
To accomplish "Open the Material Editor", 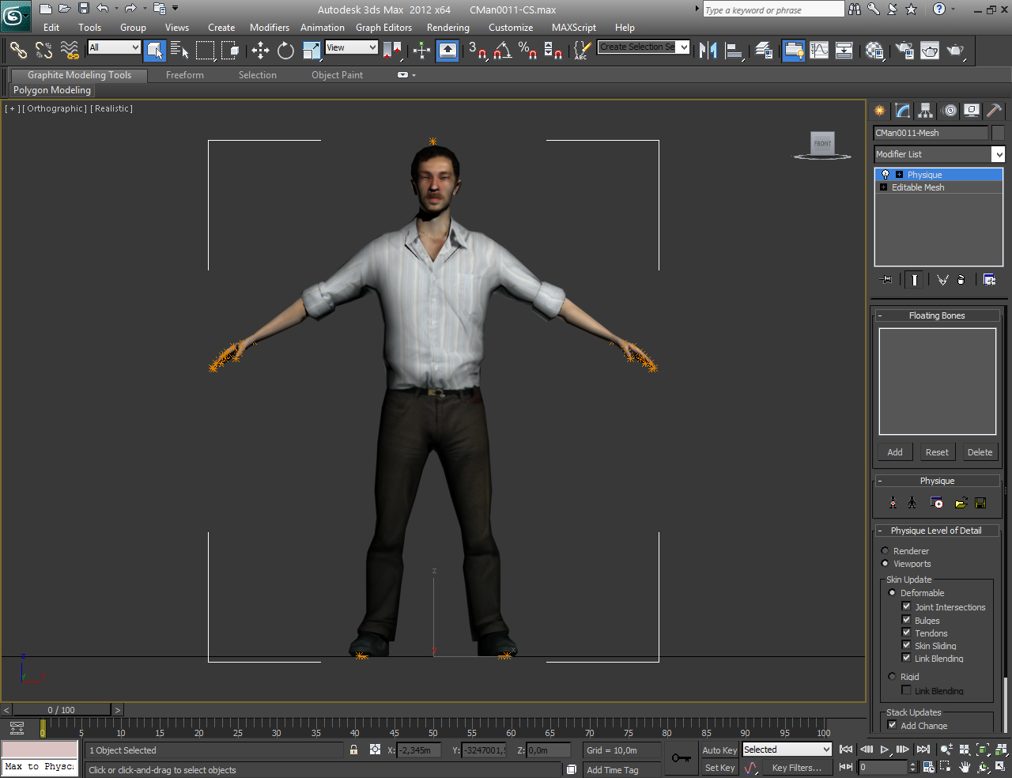I will click(874, 51).
